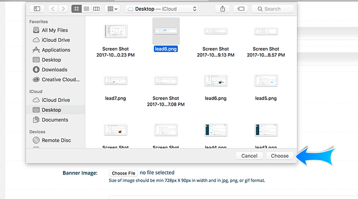
Task: Click the Remote Disc icon
Action: coord(36,140)
